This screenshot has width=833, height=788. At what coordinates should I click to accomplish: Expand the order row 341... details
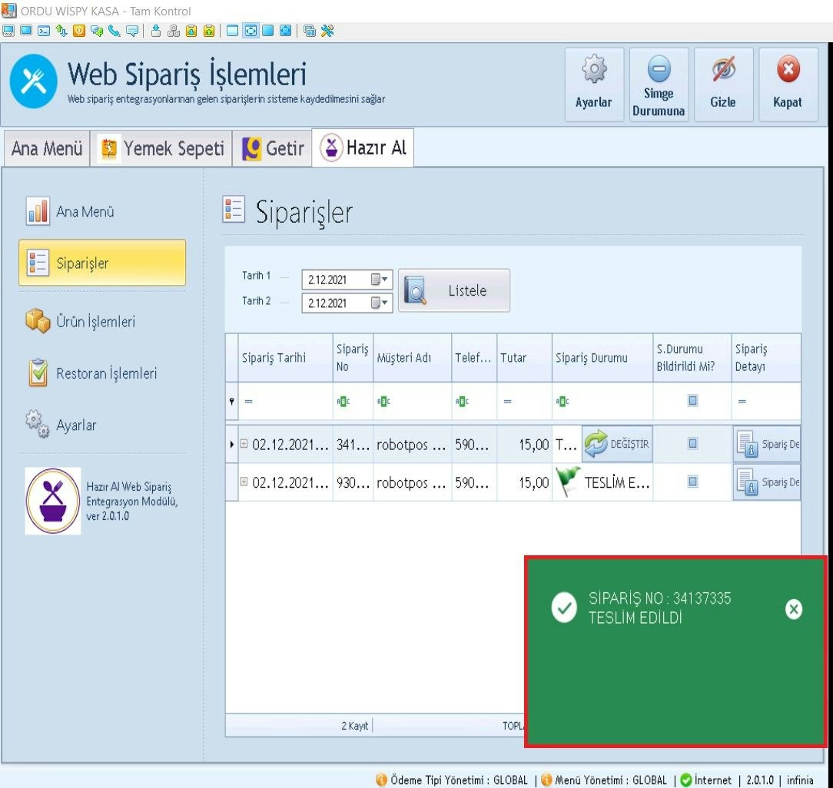(x=244, y=443)
